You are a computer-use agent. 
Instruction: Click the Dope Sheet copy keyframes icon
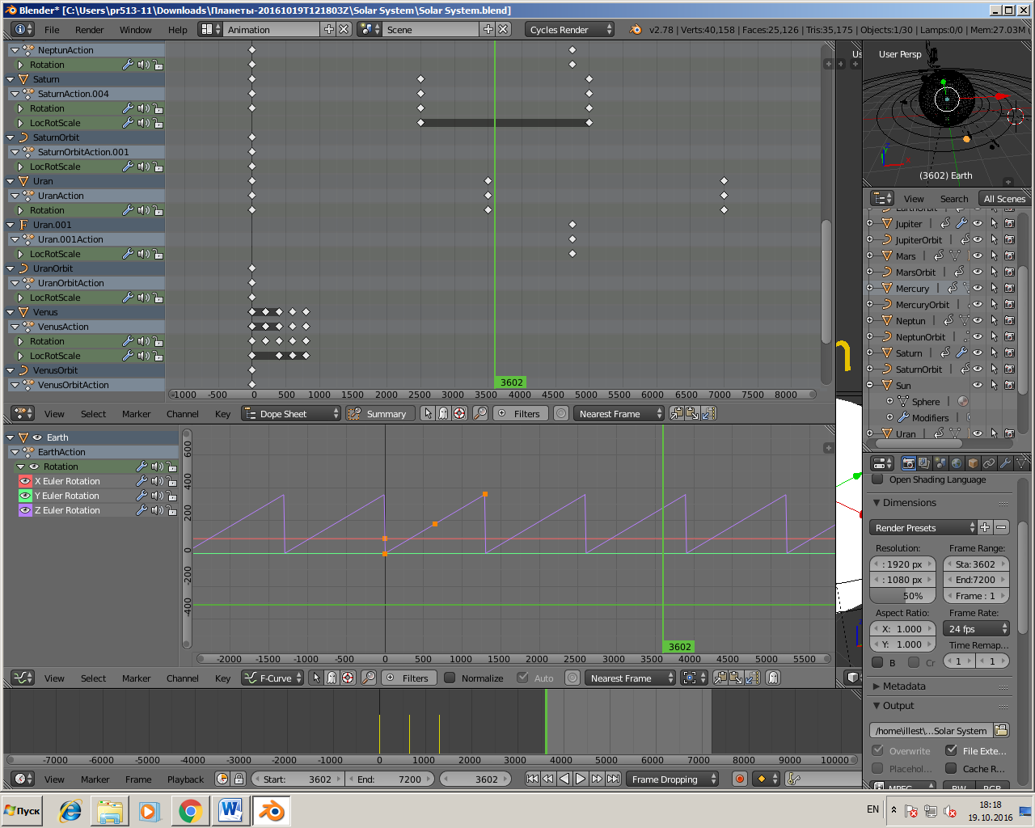click(677, 413)
